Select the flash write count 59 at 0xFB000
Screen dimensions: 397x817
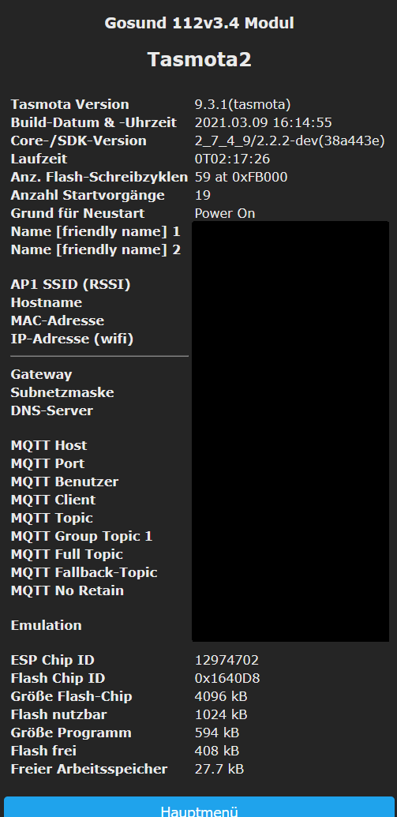241,177
